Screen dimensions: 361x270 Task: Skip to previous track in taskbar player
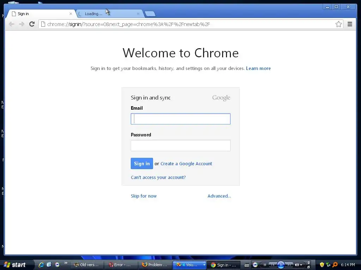tap(273, 265)
